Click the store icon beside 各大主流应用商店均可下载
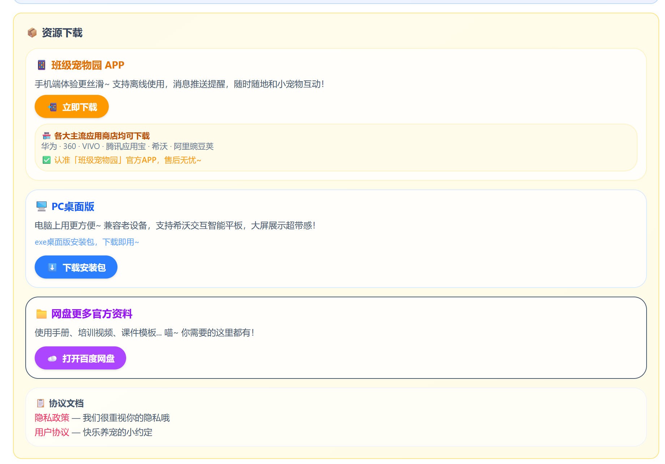This screenshot has width=665, height=464. (x=47, y=136)
